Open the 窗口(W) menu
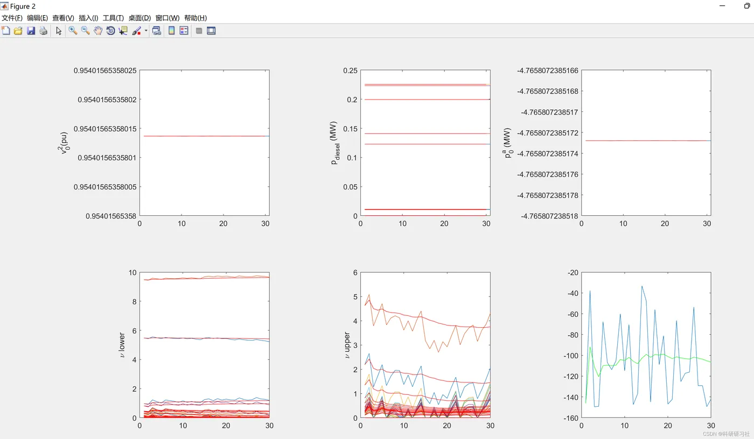The width and height of the screenshot is (754, 439). [167, 18]
